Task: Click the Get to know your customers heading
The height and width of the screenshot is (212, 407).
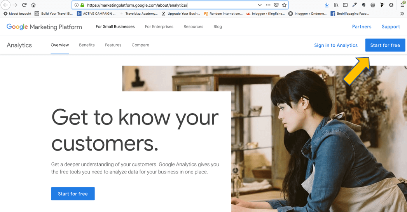Action: [135, 130]
